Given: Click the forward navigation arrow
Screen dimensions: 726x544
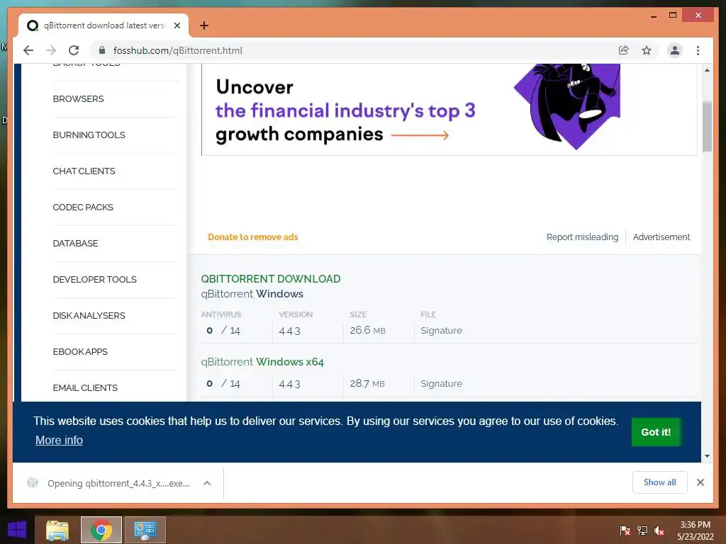Looking at the screenshot, I should 51,50.
